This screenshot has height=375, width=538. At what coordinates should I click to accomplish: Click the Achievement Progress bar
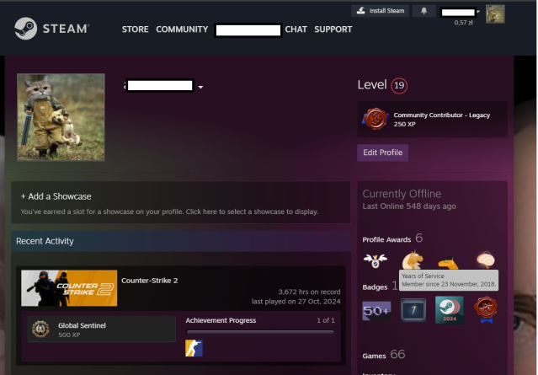tap(260, 332)
